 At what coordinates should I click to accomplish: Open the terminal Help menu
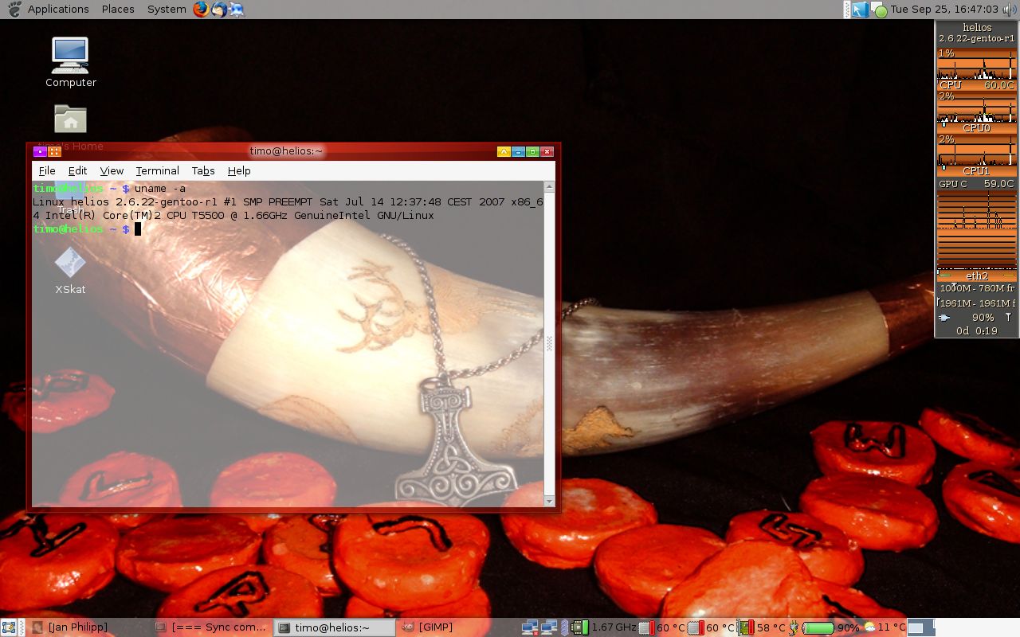[x=239, y=170]
